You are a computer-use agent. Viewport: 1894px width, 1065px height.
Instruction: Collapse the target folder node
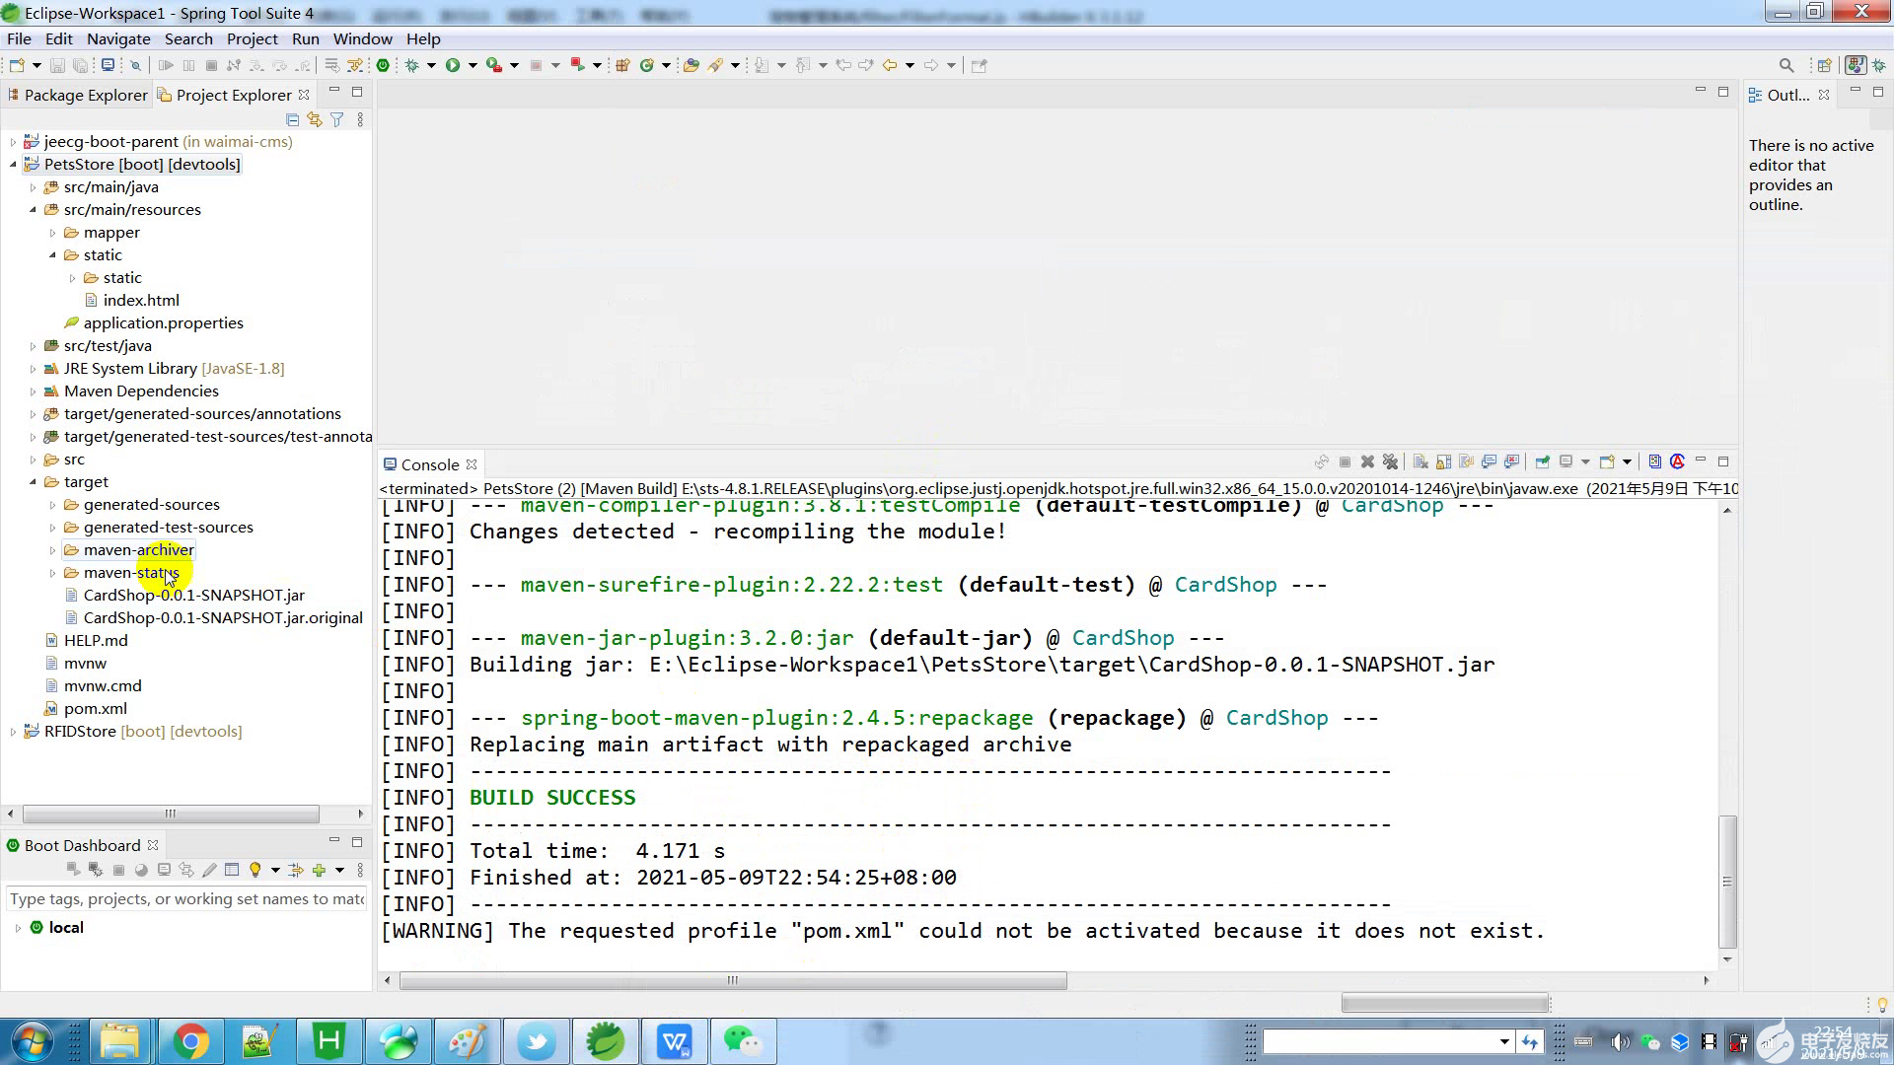(x=33, y=482)
